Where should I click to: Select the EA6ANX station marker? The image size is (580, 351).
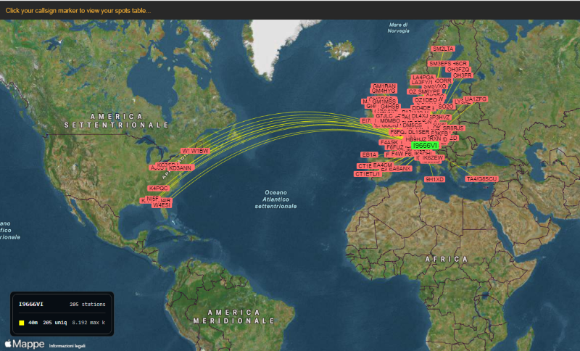click(x=400, y=169)
